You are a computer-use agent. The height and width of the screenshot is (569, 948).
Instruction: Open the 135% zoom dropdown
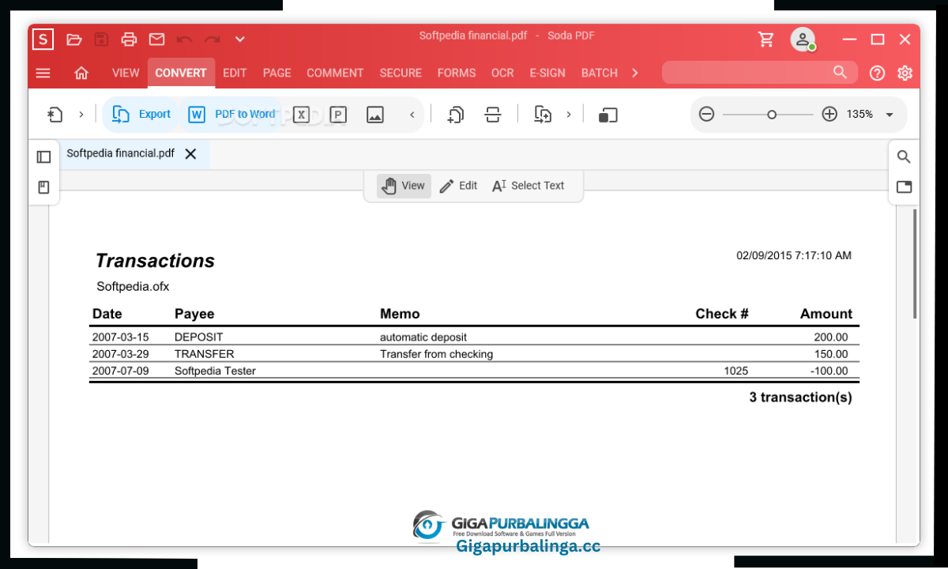tap(890, 115)
